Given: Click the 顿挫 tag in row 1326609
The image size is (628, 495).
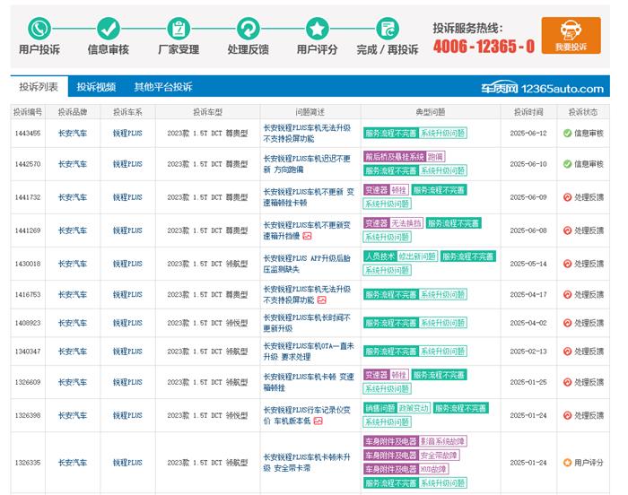Looking at the screenshot, I should pos(399,375).
